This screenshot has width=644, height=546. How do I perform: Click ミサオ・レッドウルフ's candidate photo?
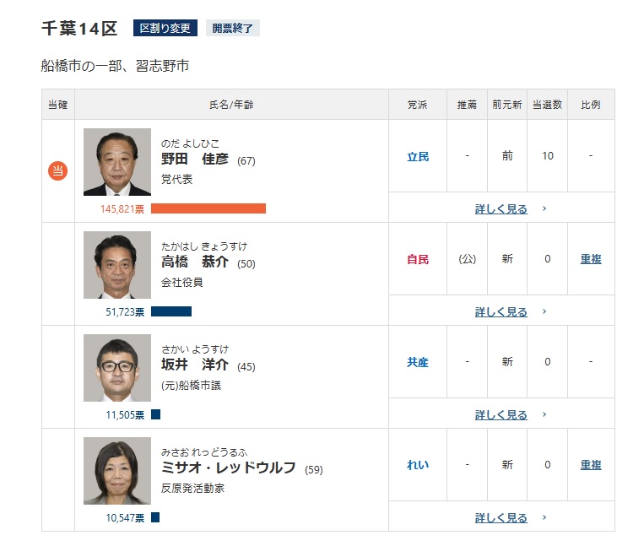pos(117,471)
